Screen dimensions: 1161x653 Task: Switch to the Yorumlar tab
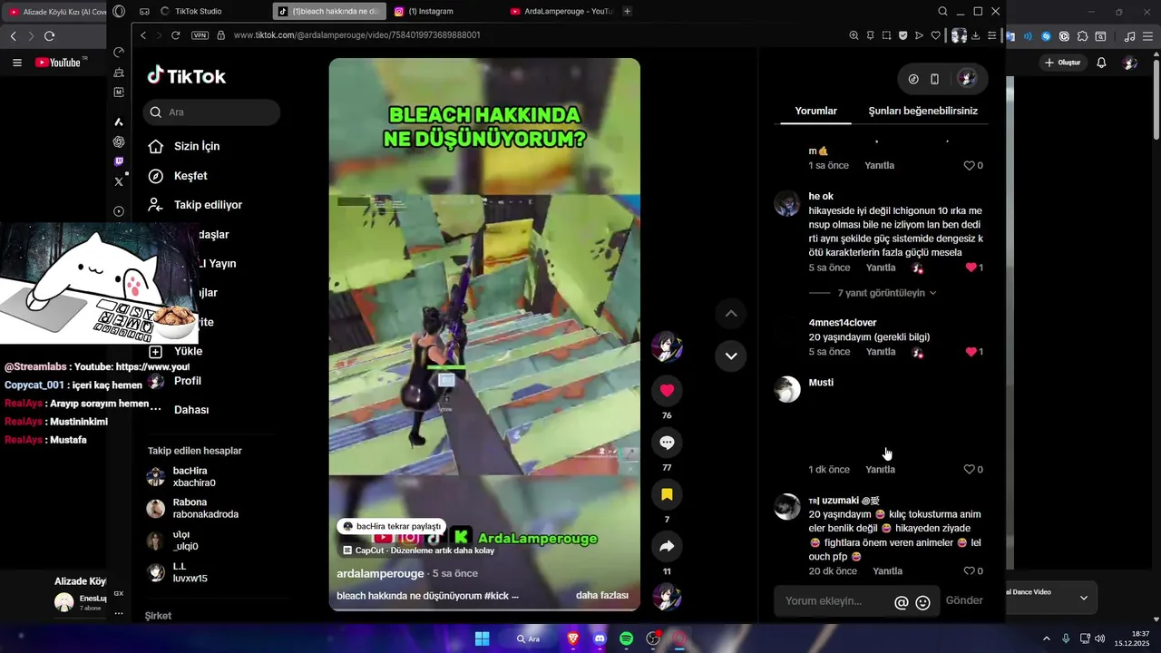point(815,111)
